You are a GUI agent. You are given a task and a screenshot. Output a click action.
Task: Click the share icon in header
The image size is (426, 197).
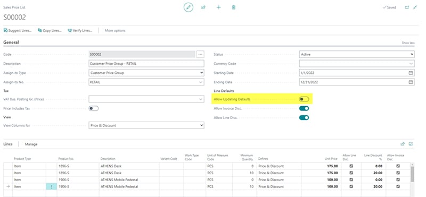click(x=203, y=7)
